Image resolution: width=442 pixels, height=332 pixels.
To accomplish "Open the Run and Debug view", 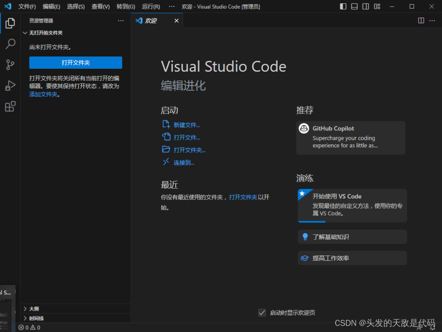I will (x=10, y=86).
